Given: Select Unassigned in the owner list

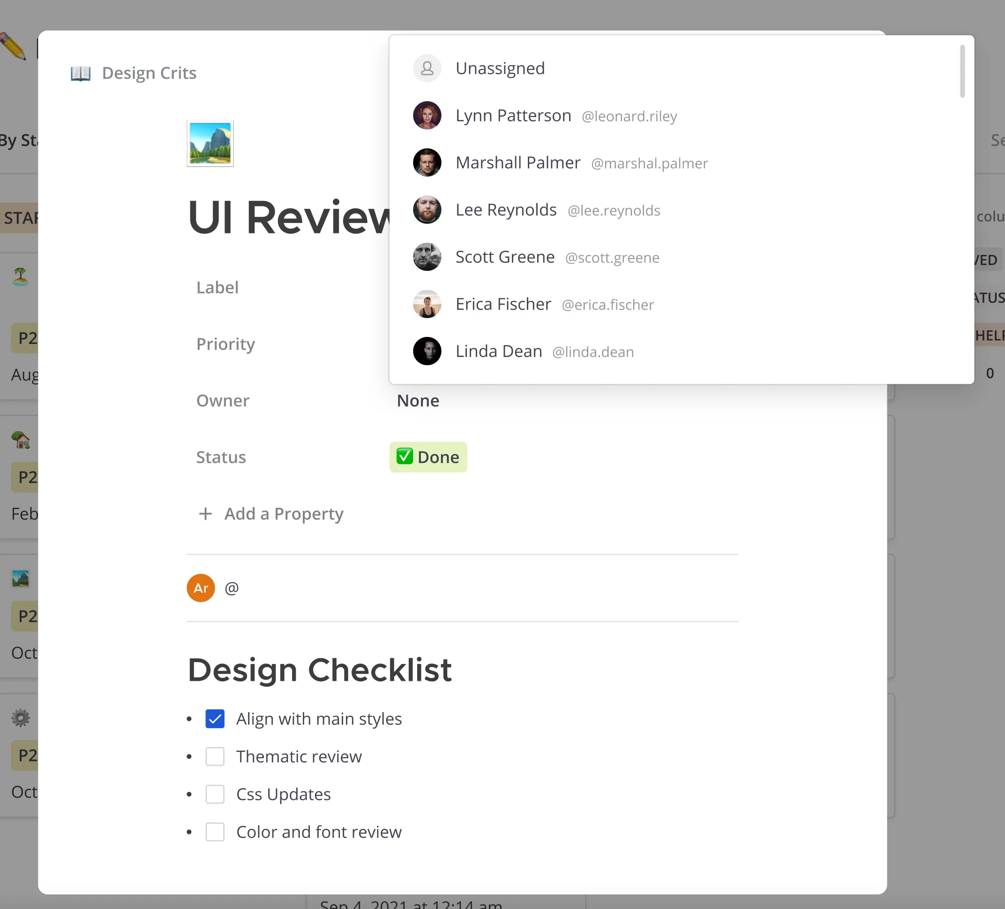Looking at the screenshot, I should [681, 68].
